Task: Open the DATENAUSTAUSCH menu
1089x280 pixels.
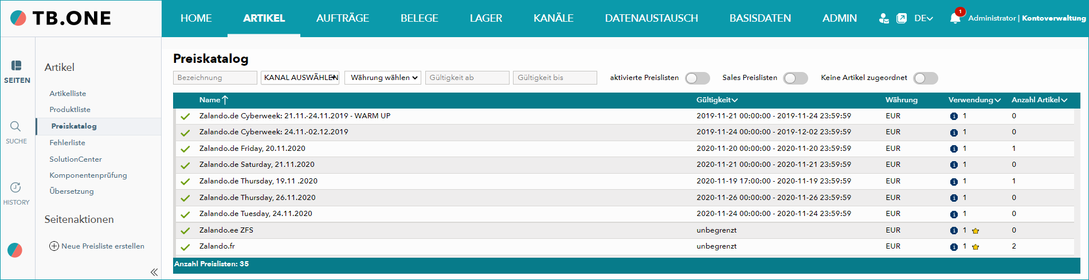Action: (652, 18)
